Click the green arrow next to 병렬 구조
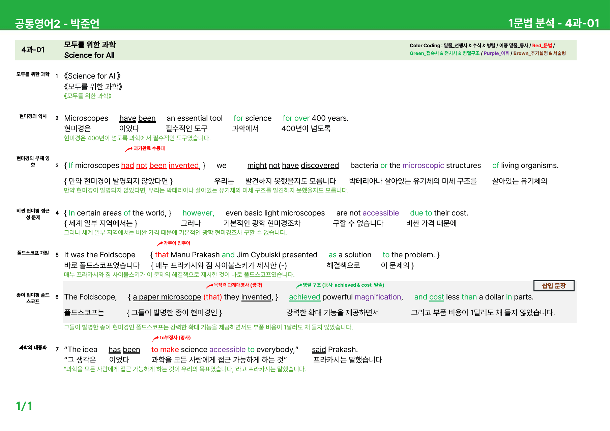610x431 pixels. click(x=299, y=286)
